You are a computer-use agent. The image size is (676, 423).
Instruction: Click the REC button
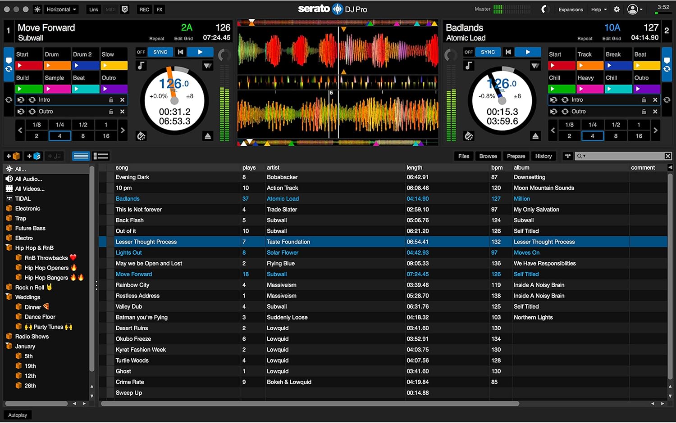(144, 9)
